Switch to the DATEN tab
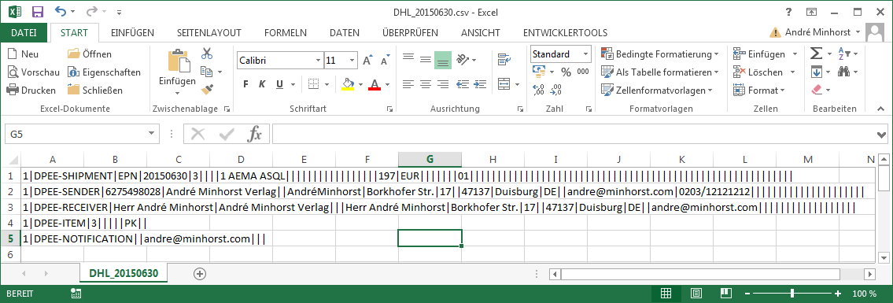 click(x=344, y=32)
